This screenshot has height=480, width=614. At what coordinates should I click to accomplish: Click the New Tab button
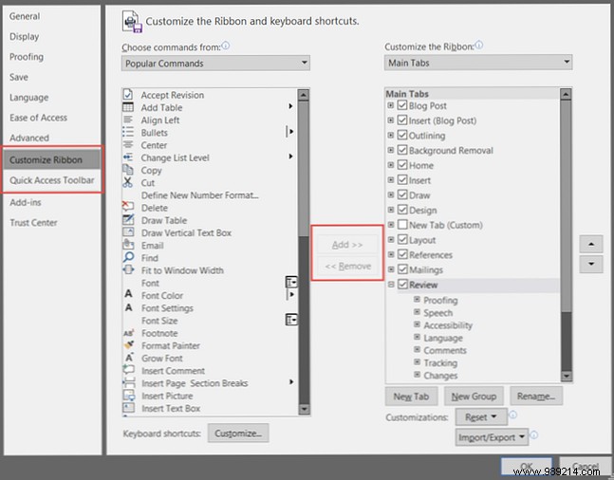tap(411, 397)
